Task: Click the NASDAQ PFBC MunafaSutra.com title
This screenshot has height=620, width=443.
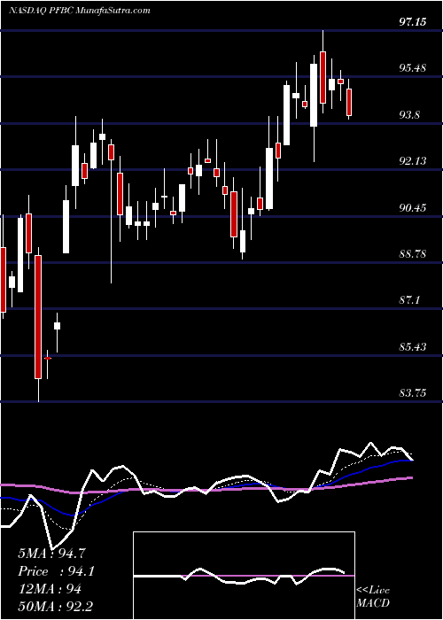Action: pos(79,11)
